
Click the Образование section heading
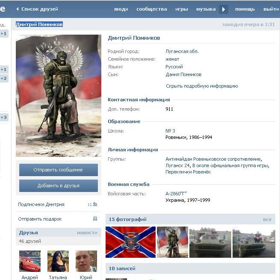[x=124, y=121]
